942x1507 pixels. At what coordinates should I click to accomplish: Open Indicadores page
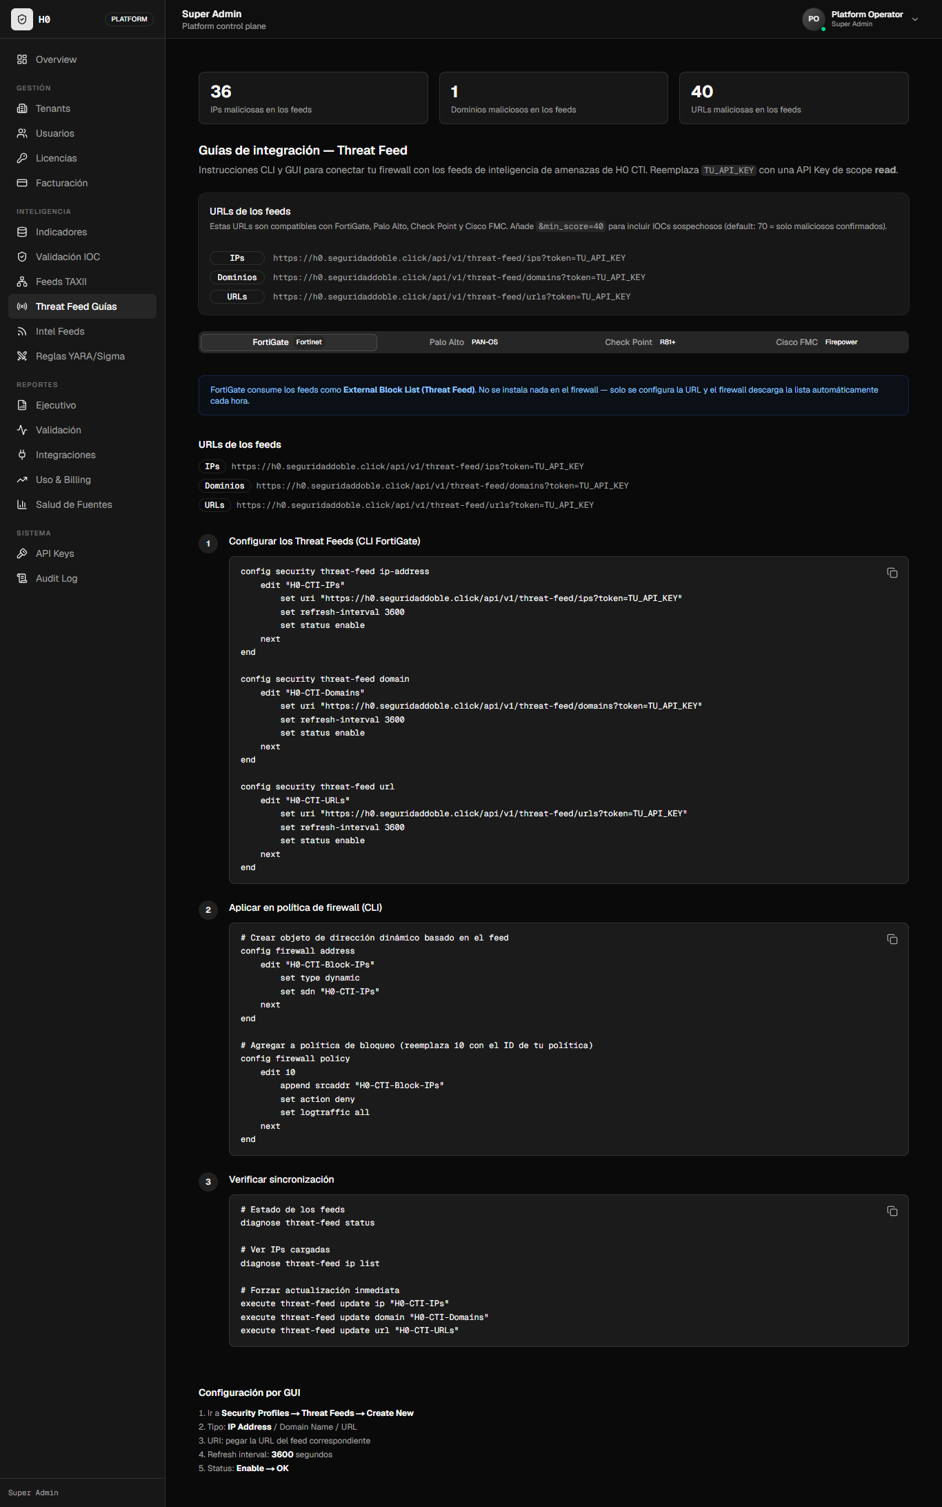pos(82,232)
